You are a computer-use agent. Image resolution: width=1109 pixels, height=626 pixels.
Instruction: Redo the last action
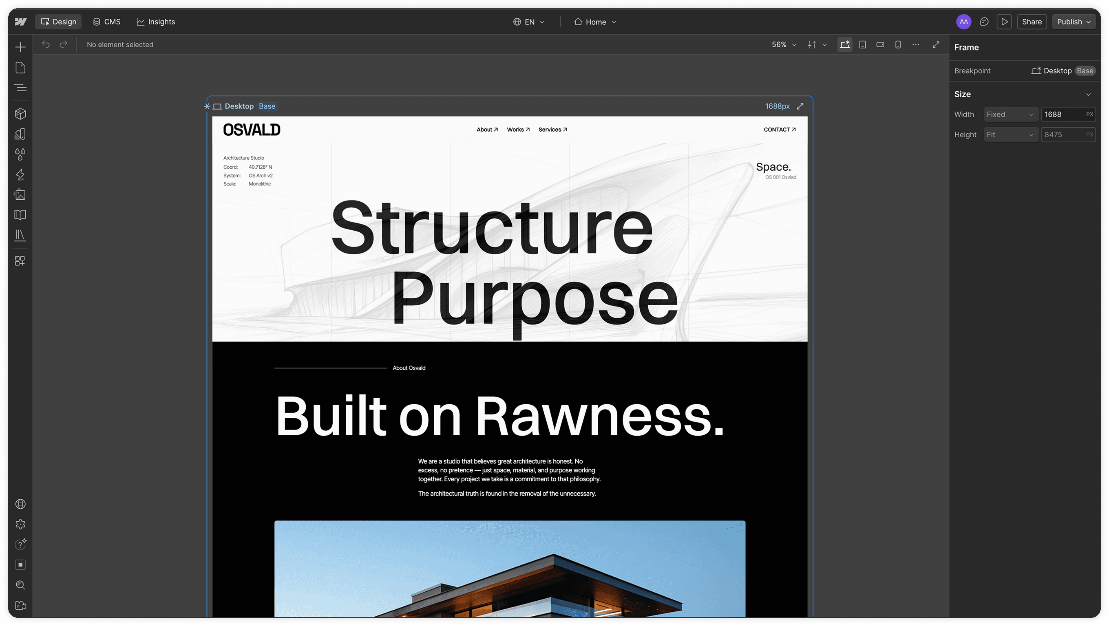tap(63, 44)
